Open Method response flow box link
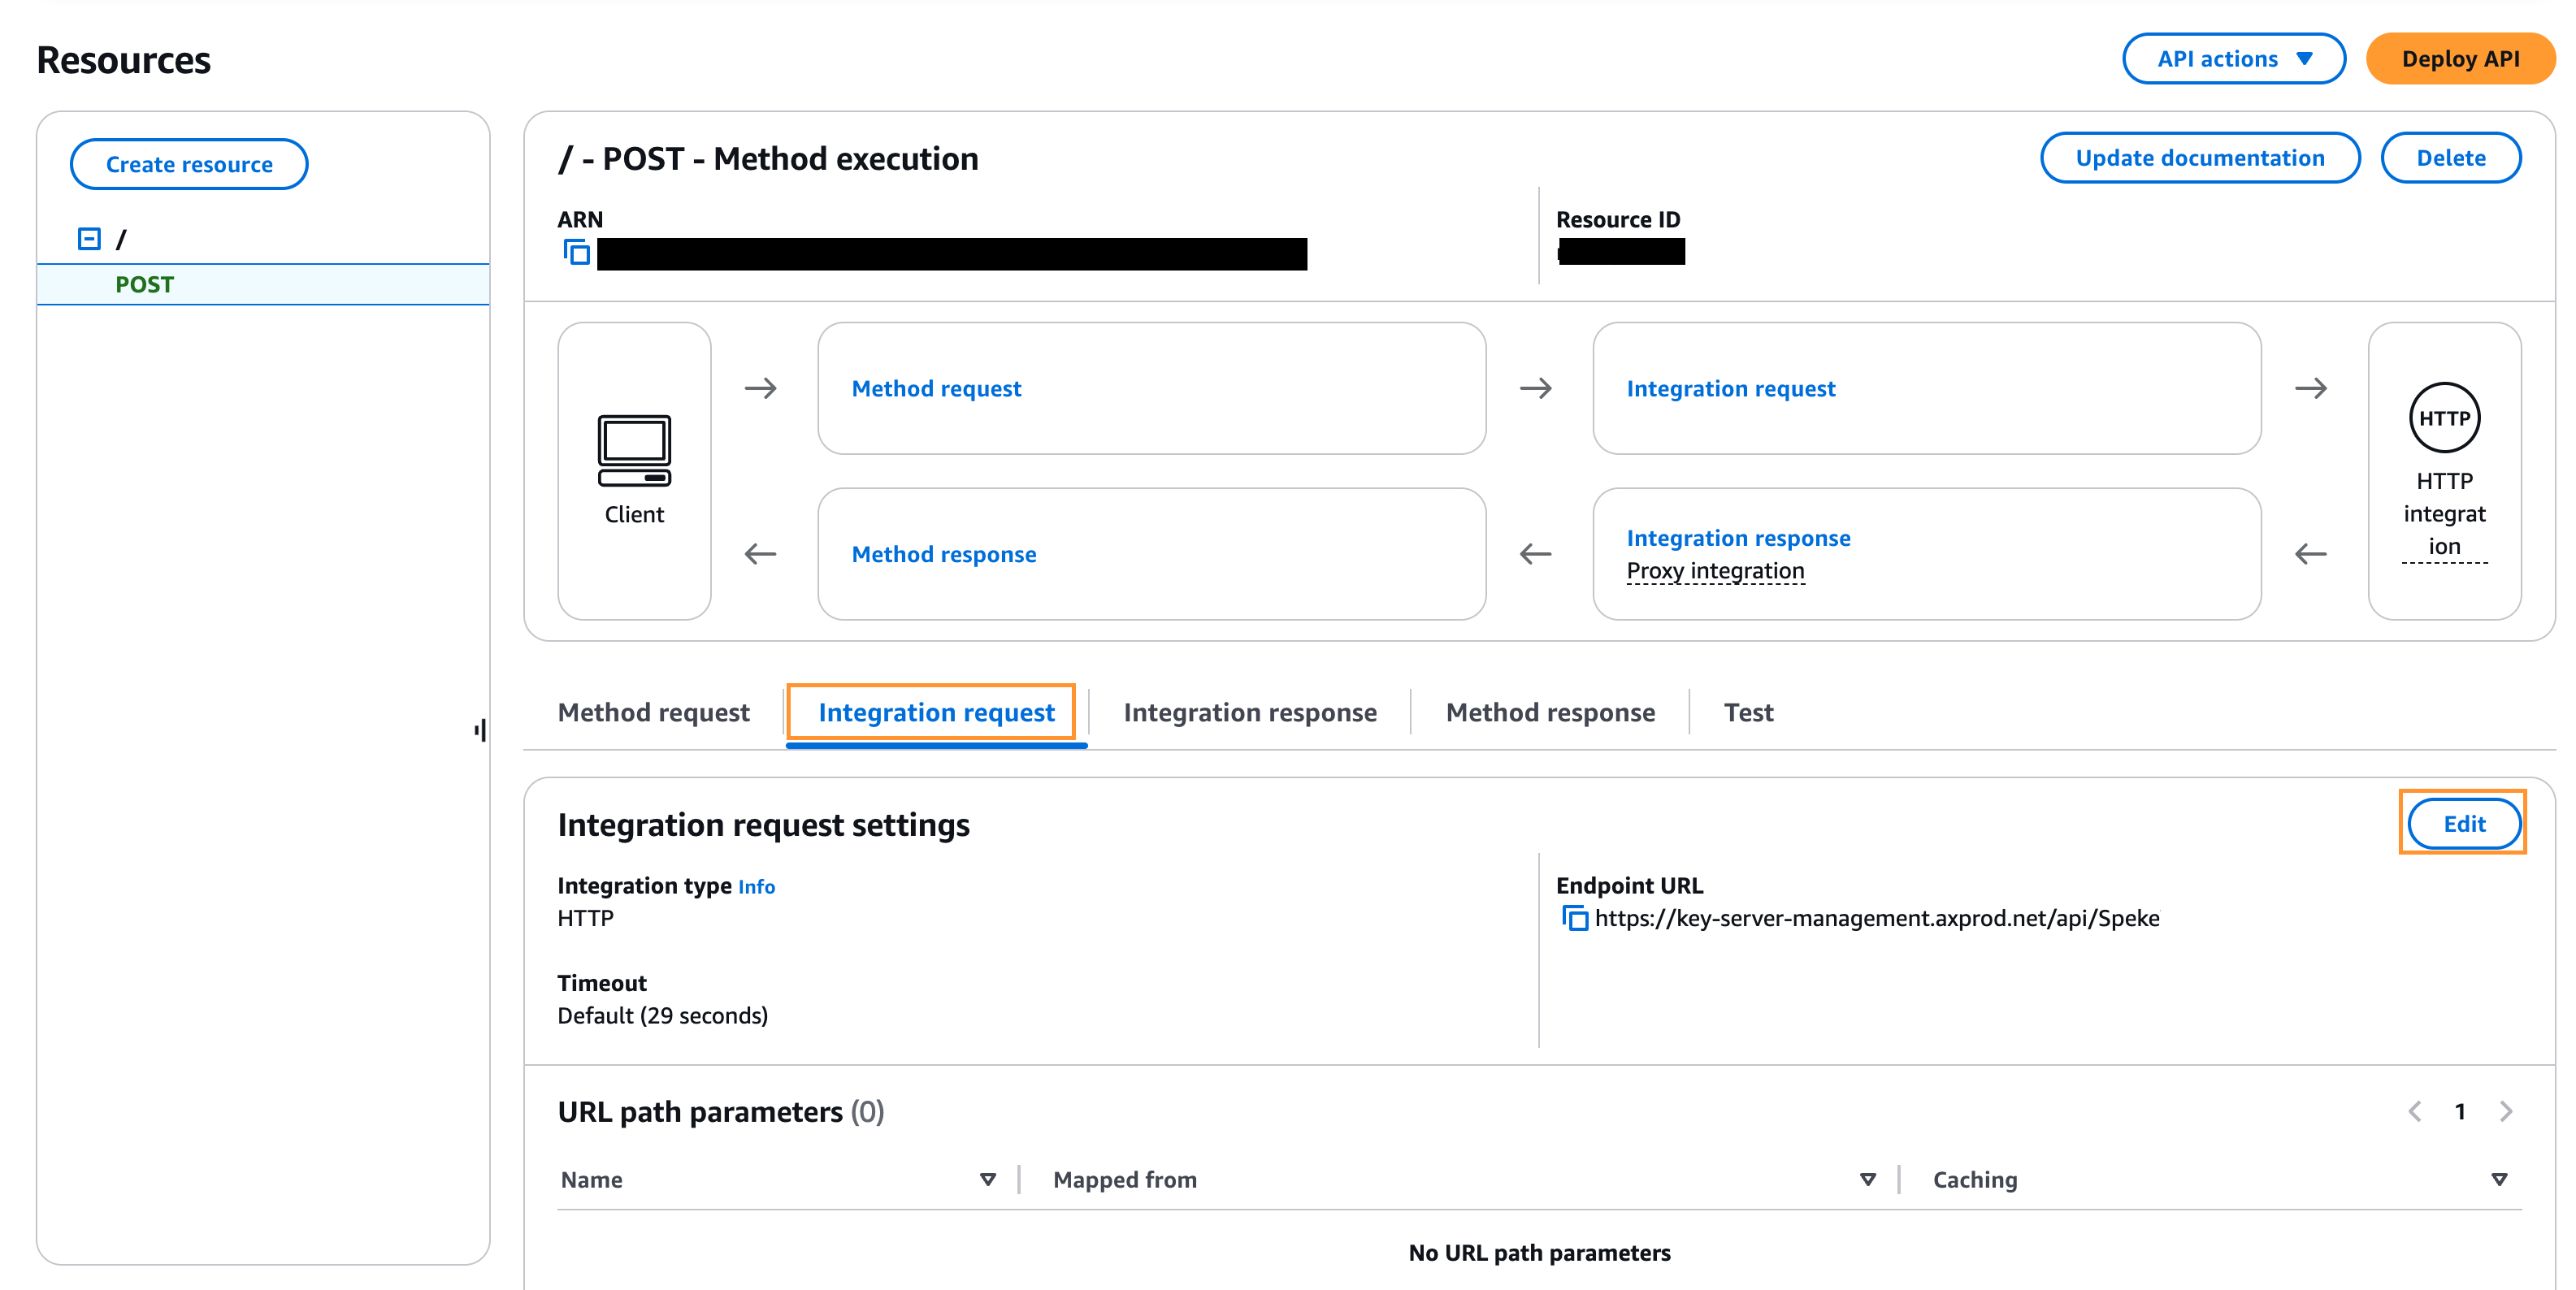The height and width of the screenshot is (1290, 2576). pos(943,554)
